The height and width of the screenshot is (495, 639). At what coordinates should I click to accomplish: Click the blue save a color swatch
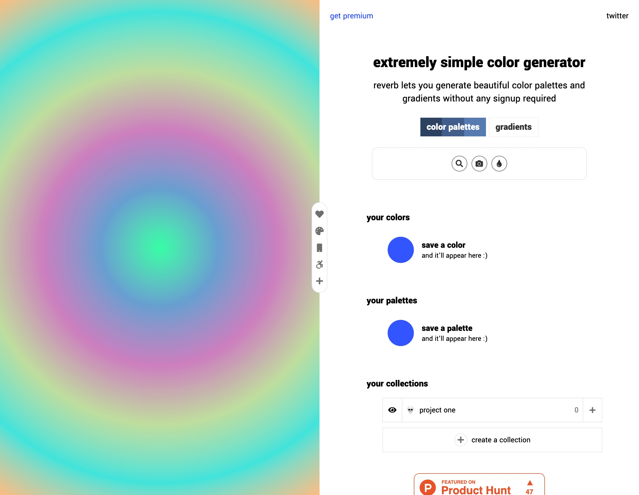point(400,250)
